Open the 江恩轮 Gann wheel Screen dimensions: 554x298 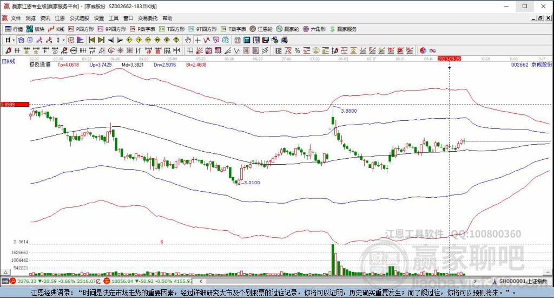[261, 29]
